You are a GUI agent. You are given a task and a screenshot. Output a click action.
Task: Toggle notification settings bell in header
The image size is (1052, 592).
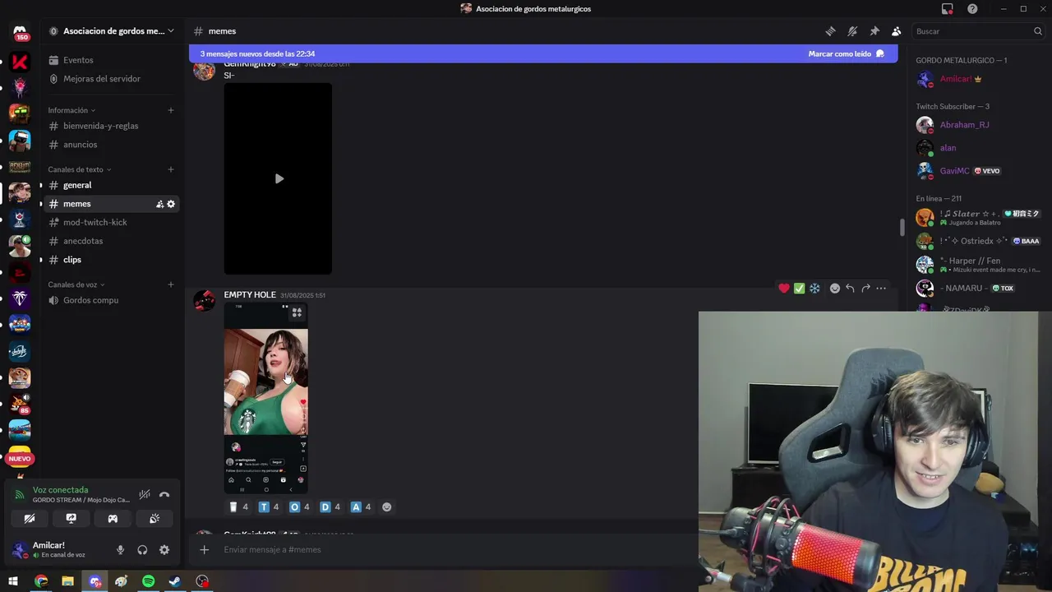(x=852, y=31)
